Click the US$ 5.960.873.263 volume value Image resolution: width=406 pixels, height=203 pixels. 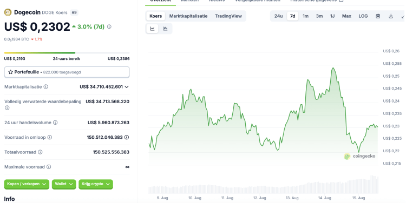[108, 123]
